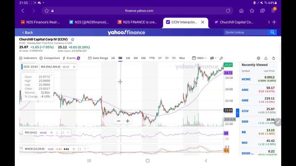This screenshot has height=166, width=296.
Task: Select the 1M range
Action: (x=128, y=58)
